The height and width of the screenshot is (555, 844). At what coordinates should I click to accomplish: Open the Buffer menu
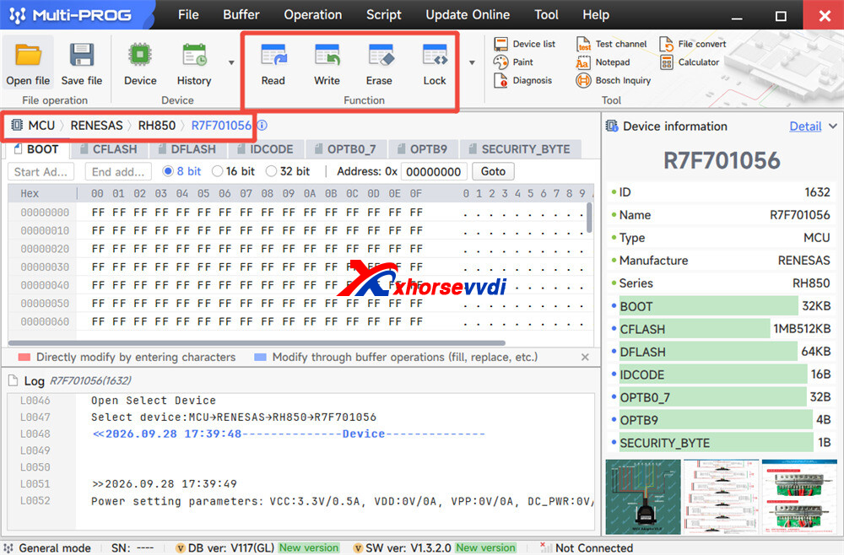tap(241, 15)
